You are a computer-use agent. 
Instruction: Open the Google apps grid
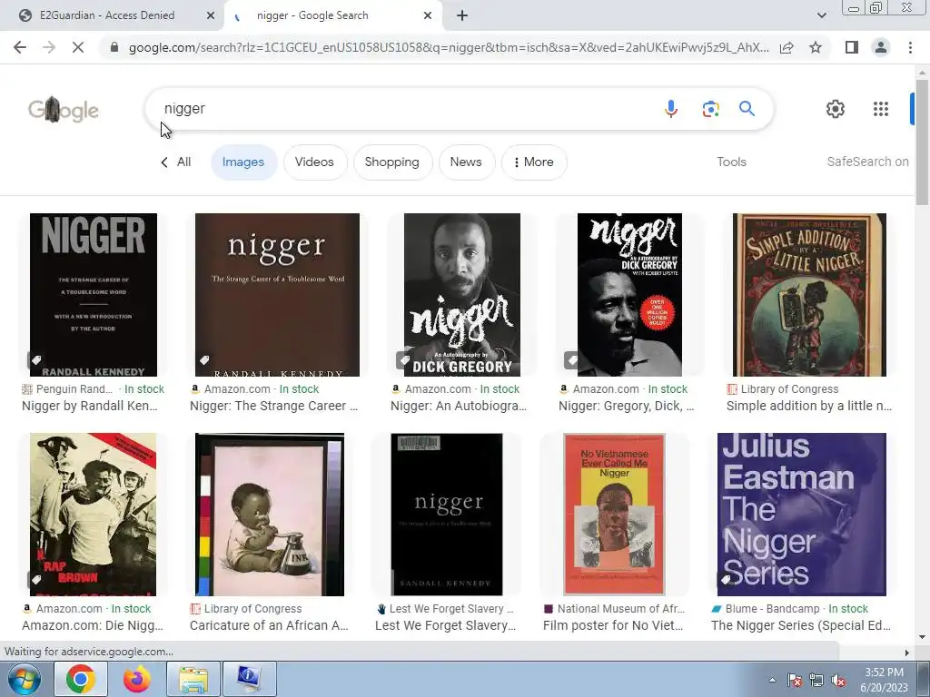[x=881, y=109]
